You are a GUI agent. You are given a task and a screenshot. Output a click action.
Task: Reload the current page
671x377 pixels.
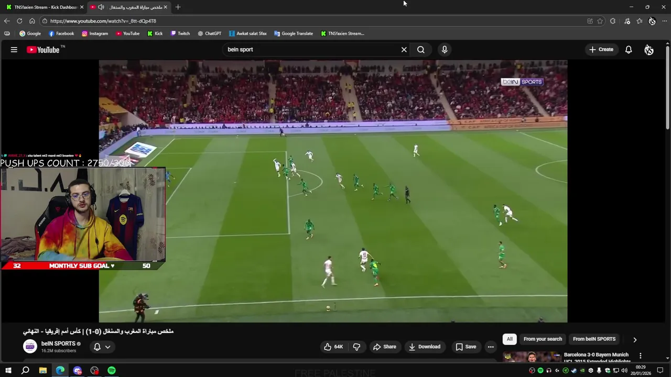[19, 21]
